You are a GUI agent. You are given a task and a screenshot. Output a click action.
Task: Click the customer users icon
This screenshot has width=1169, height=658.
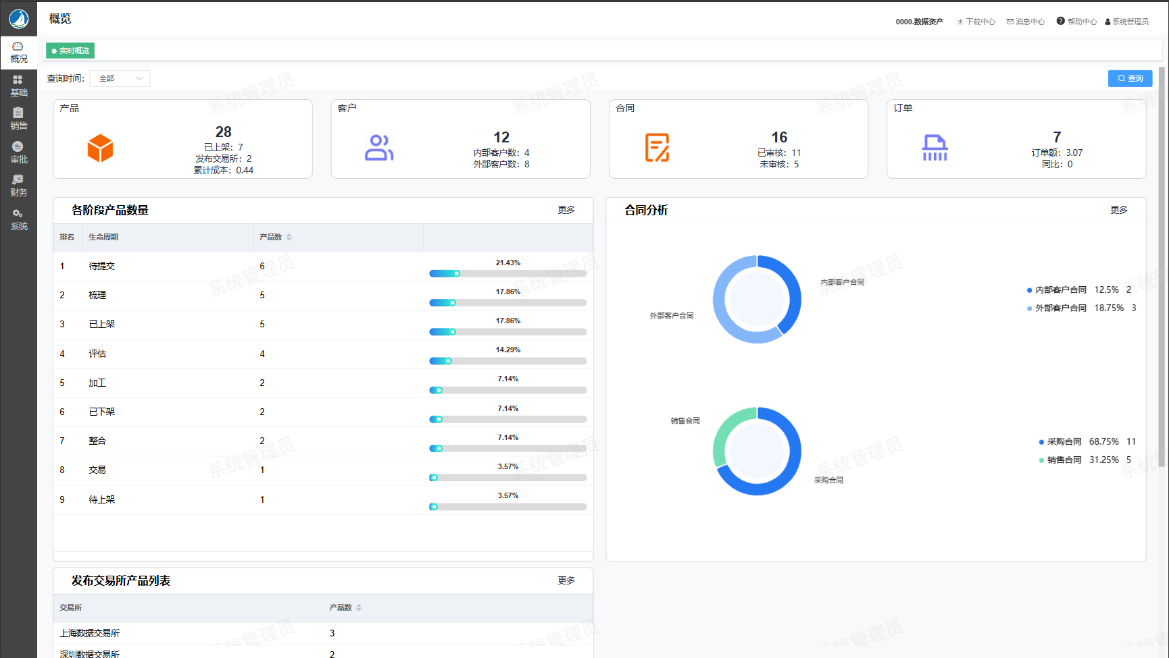[378, 148]
